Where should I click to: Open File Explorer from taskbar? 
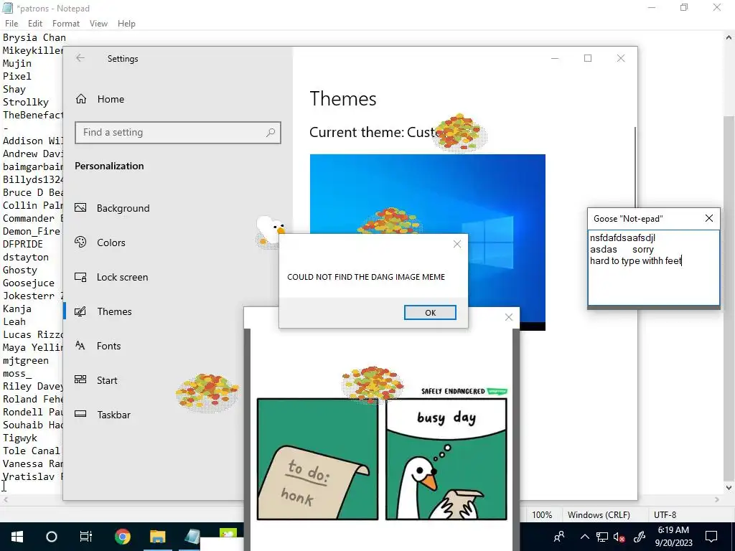point(157,537)
